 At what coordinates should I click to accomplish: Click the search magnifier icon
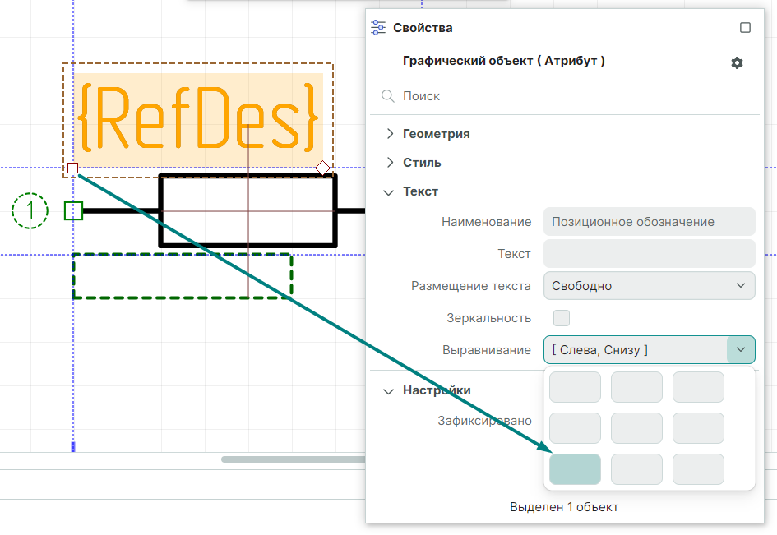(x=388, y=96)
